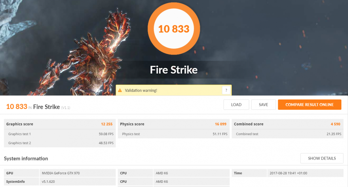348x187 pixels.
Task: Select the Graphics test 1 row
Action: (60, 134)
